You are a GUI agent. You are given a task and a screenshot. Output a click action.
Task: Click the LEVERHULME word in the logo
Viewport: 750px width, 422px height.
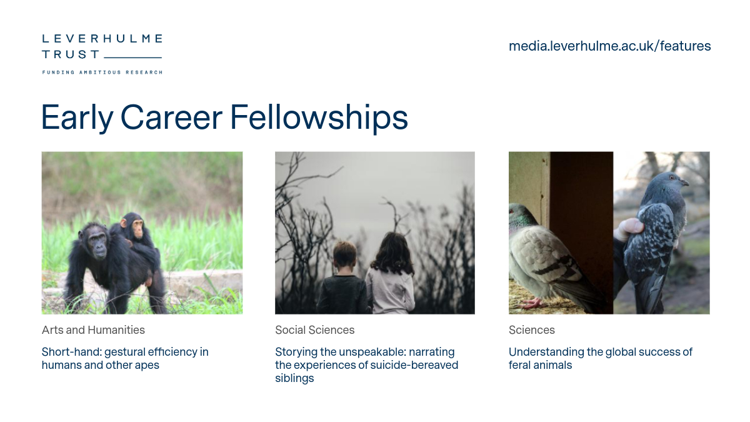point(102,39)
